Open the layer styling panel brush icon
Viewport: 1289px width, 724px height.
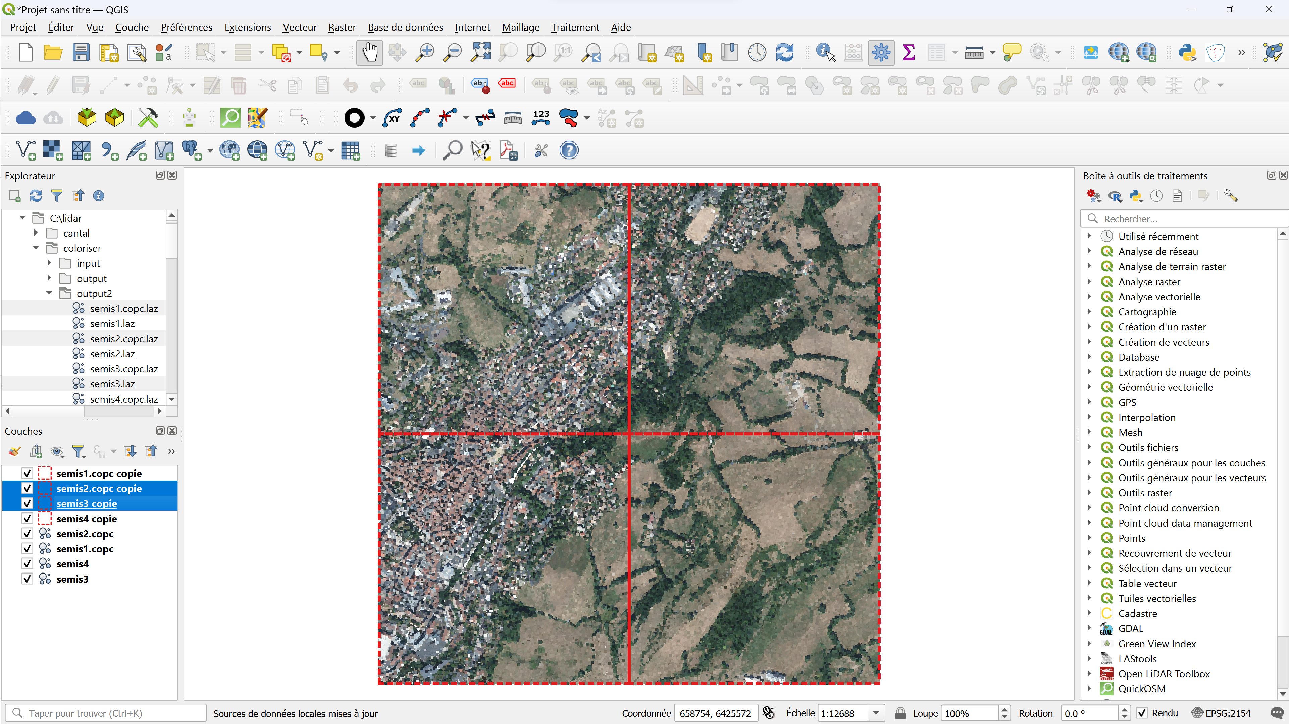point(14,451)
